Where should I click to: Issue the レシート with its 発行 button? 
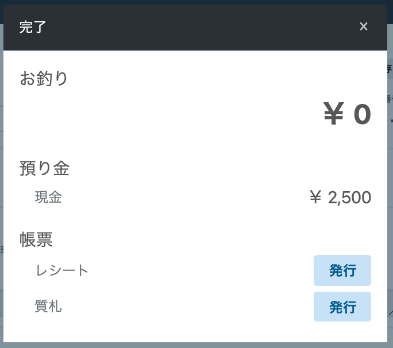(x=342, y=270)
